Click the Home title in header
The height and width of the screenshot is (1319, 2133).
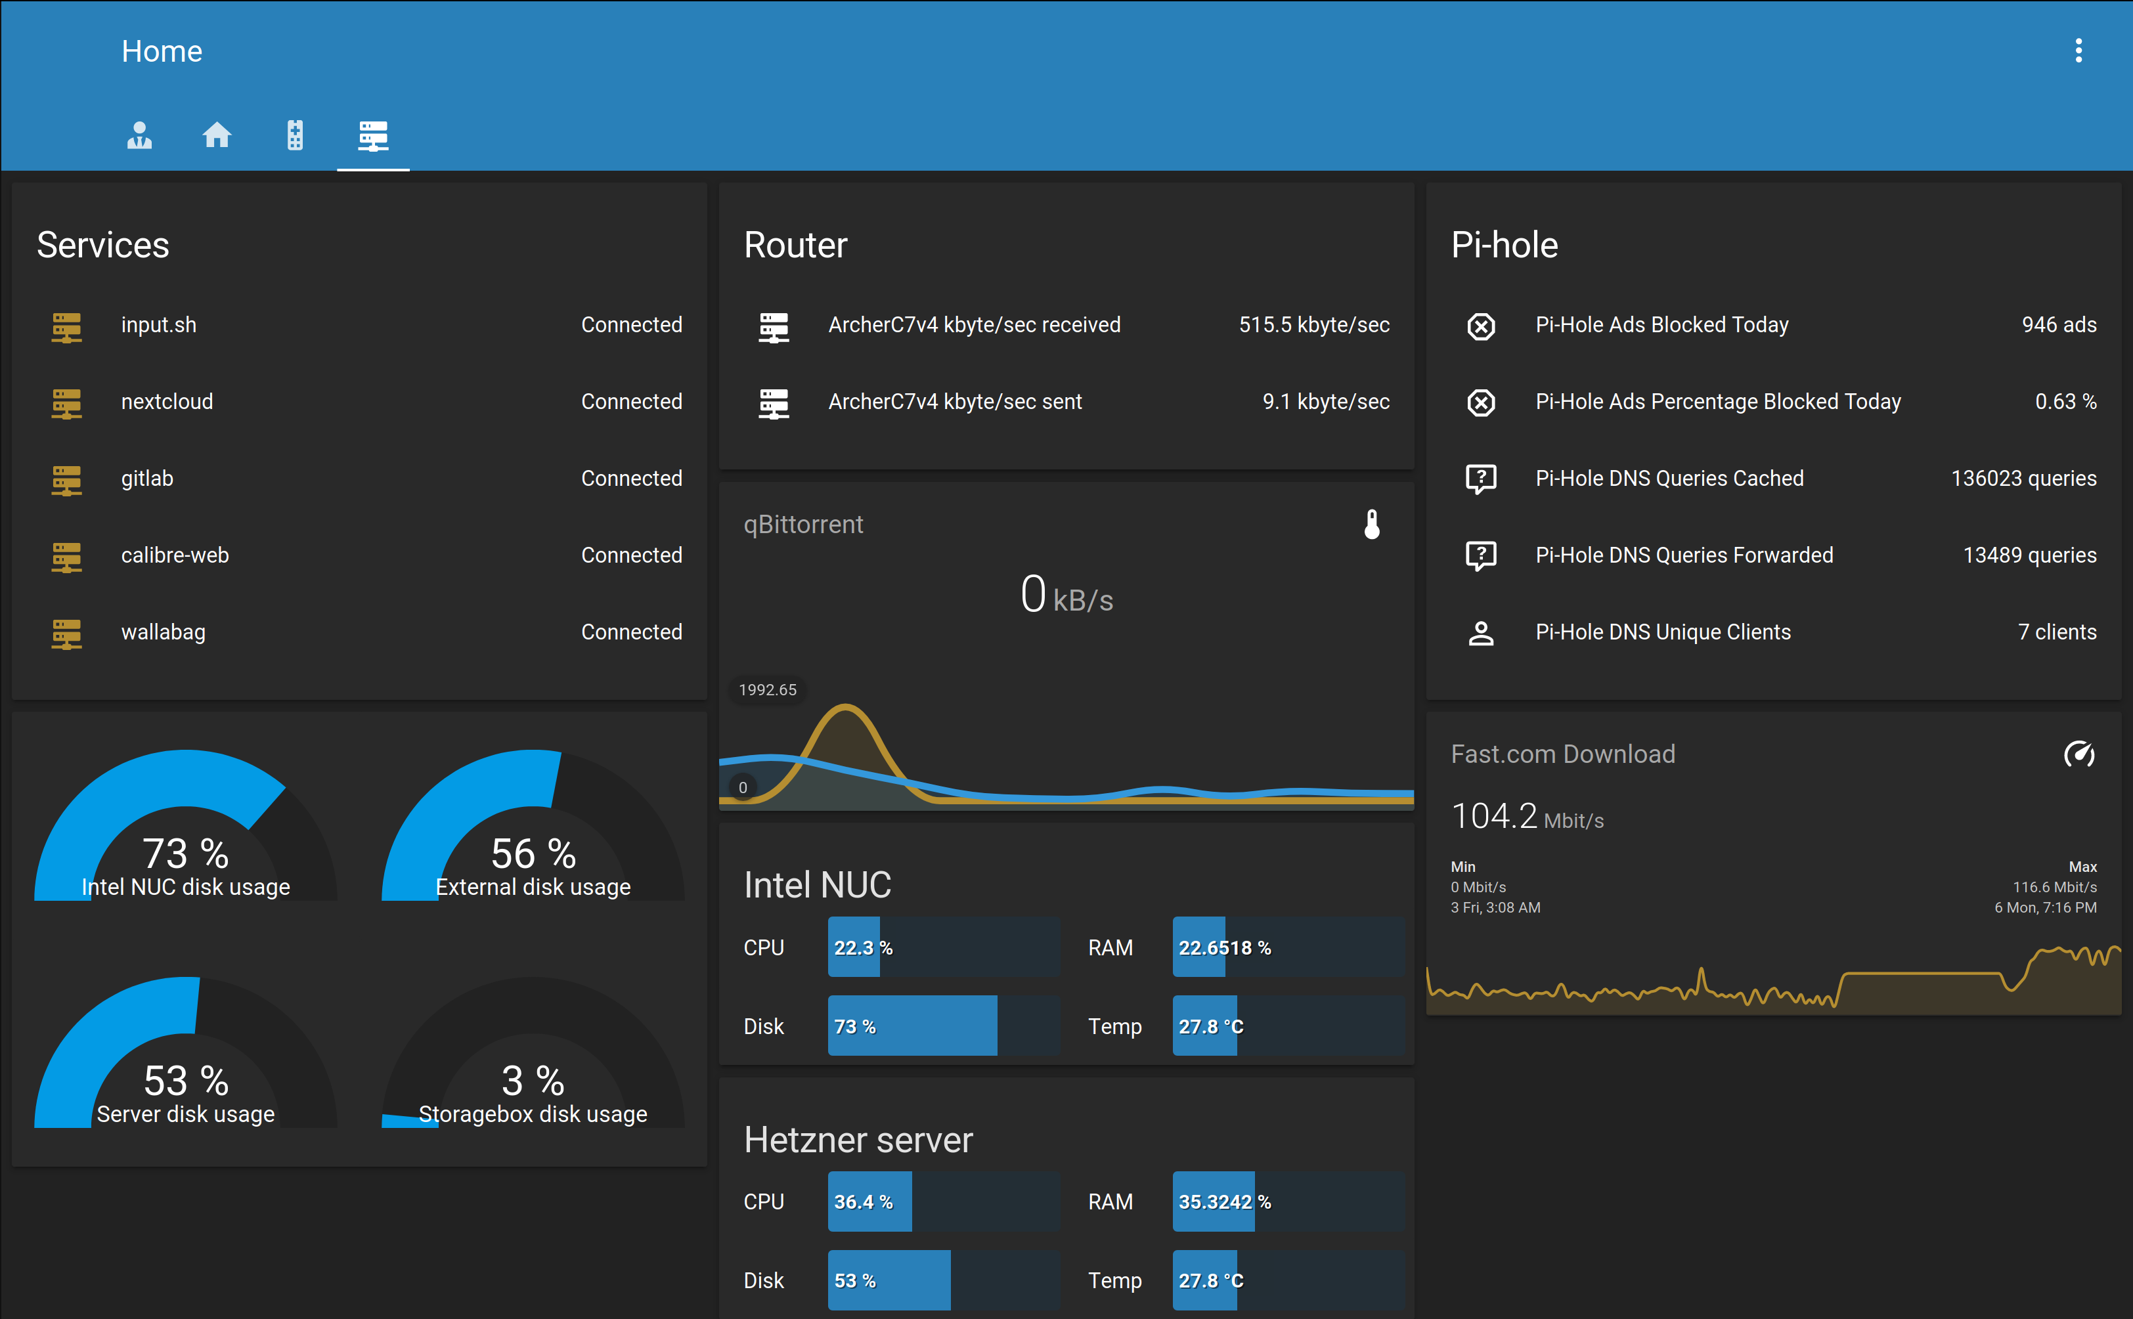coord(162,51)
